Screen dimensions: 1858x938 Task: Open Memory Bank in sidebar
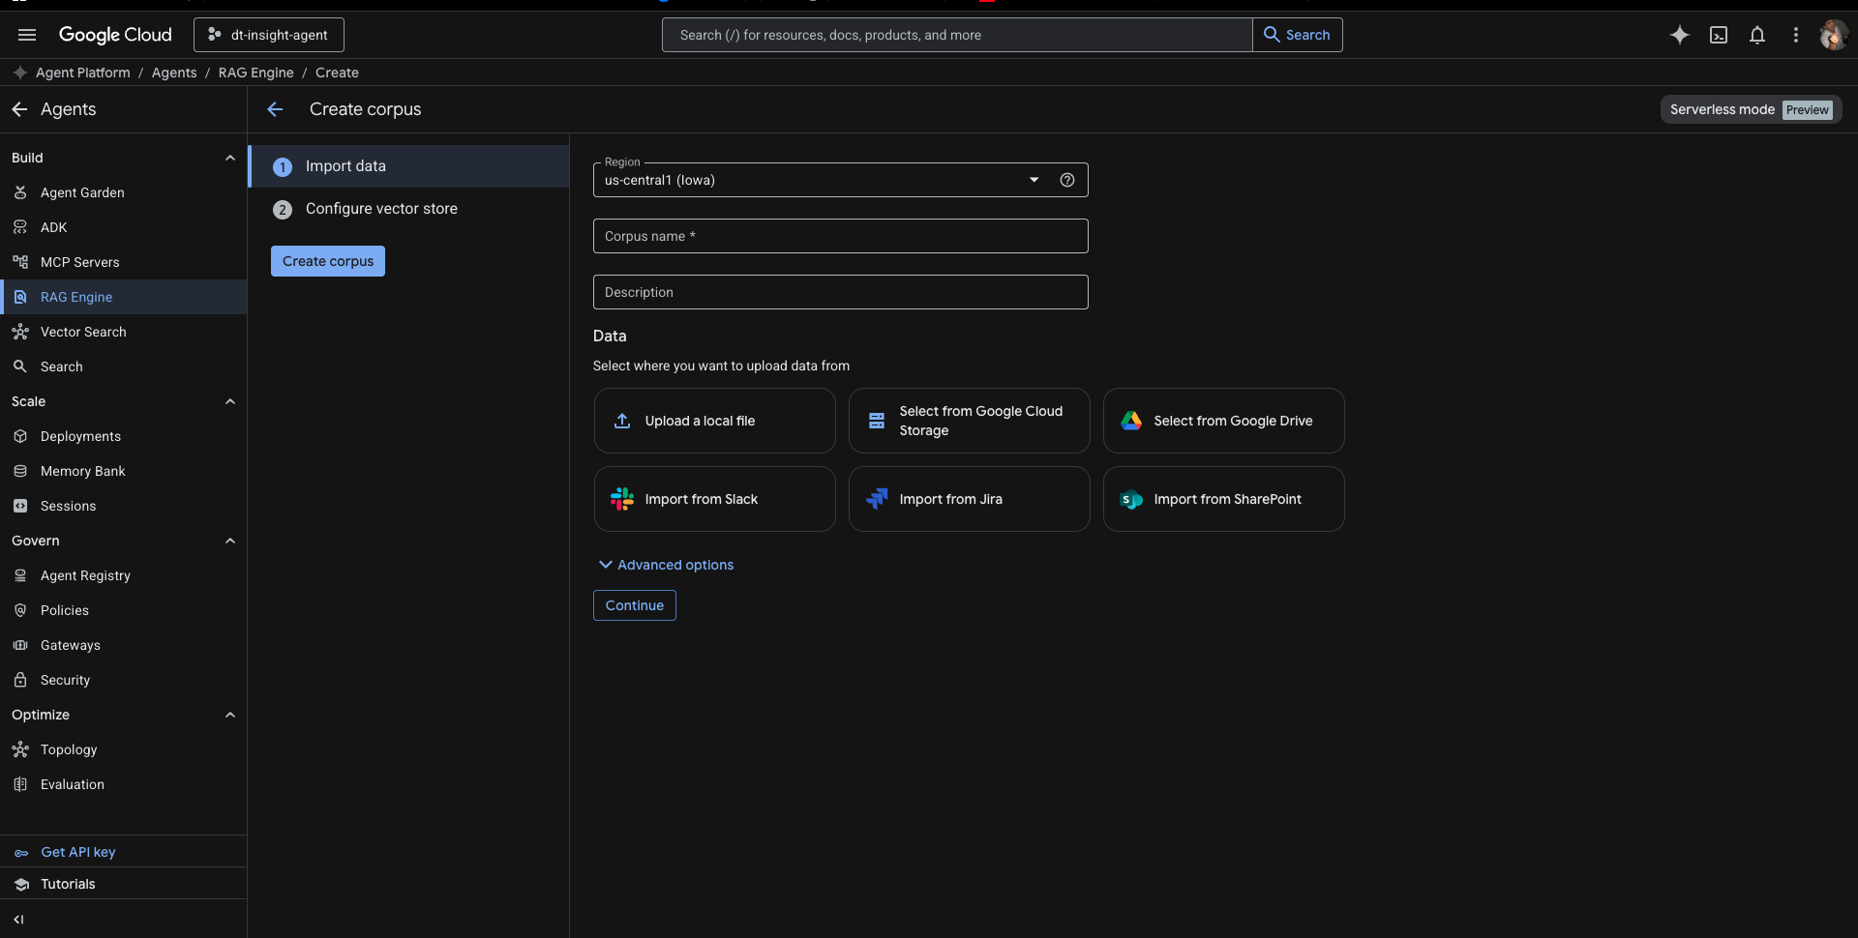point(124,471)
